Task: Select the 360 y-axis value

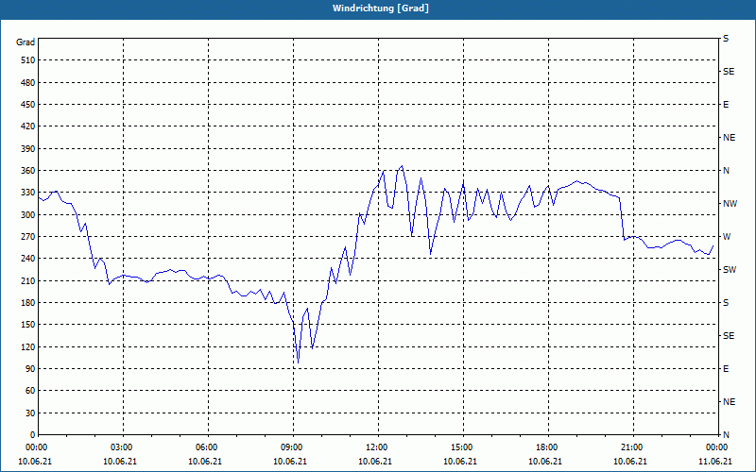Action: coord(28,171)
